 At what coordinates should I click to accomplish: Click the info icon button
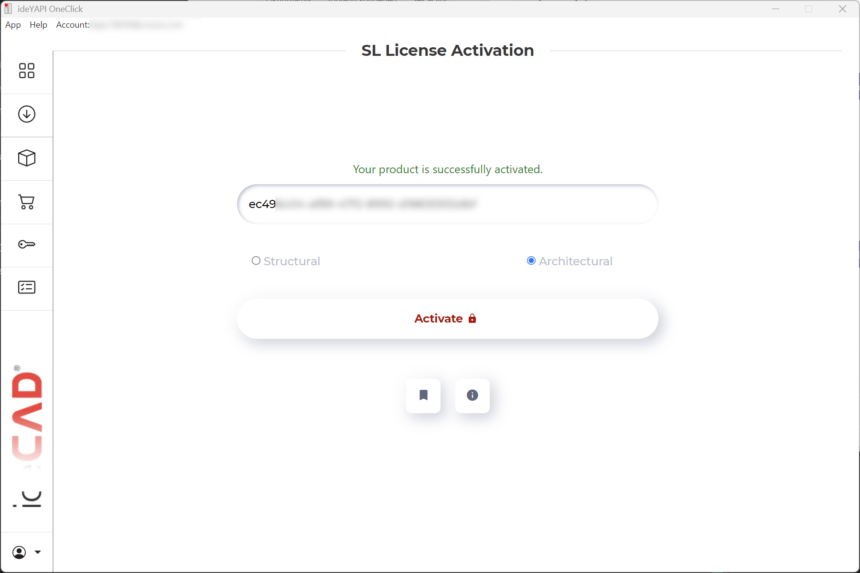coord(473,396)
